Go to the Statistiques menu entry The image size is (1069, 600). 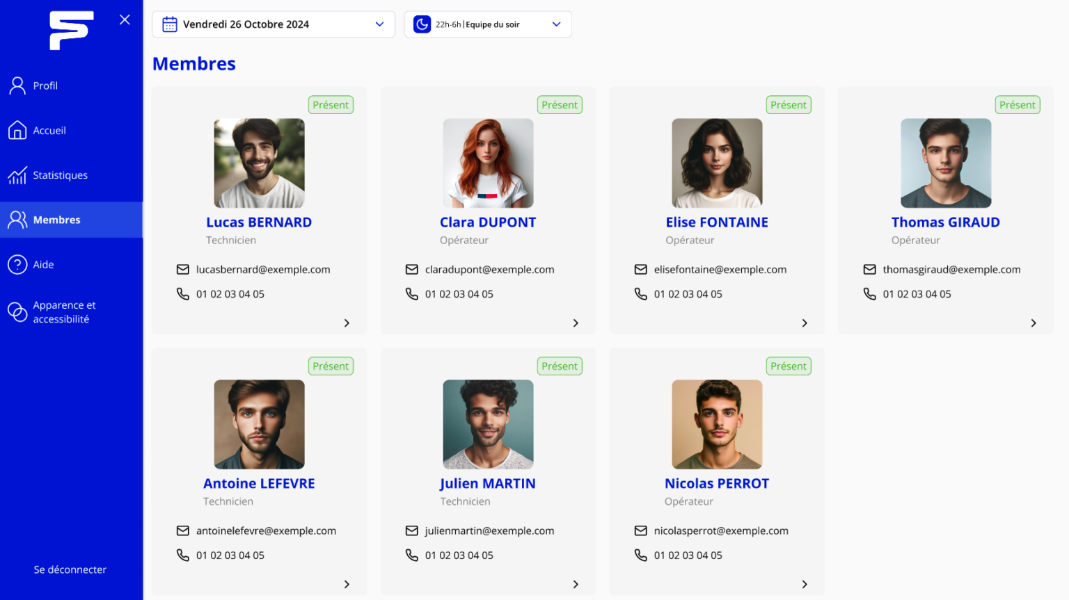[60, 175]
